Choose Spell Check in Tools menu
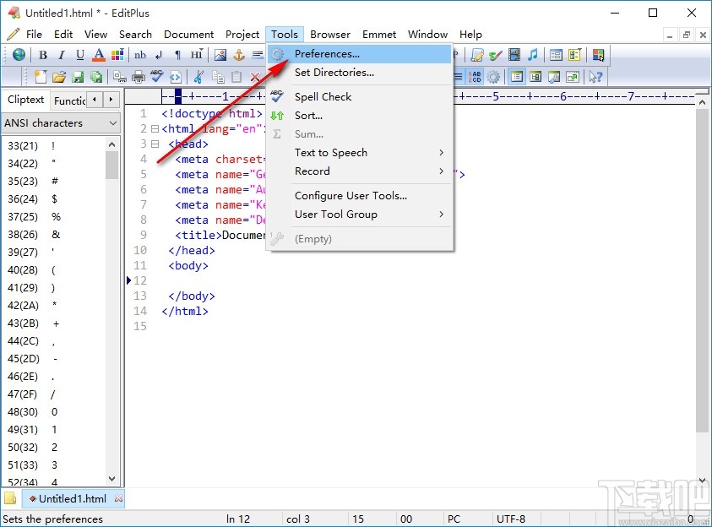 (359, 96)
